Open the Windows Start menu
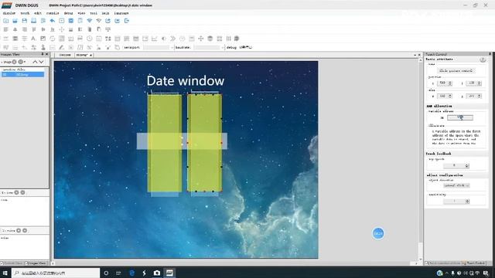 point(5,273)
